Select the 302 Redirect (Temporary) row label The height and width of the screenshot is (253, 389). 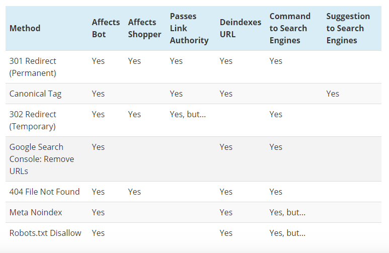click(33, 120)
